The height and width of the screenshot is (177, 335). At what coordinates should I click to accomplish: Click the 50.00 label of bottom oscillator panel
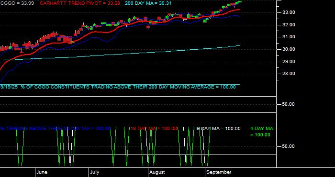289,146
